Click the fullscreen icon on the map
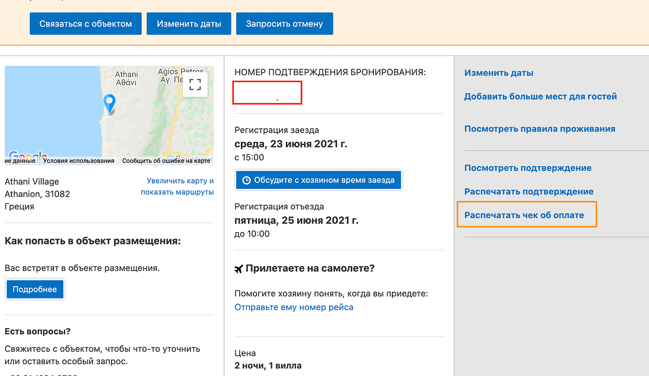The width and height of the screenshot is (649, 376). [195, 84]
